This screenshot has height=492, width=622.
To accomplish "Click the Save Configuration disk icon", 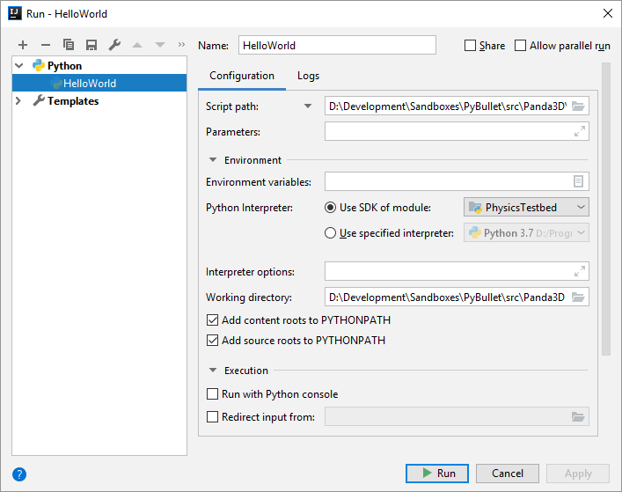I will [91, 45].
